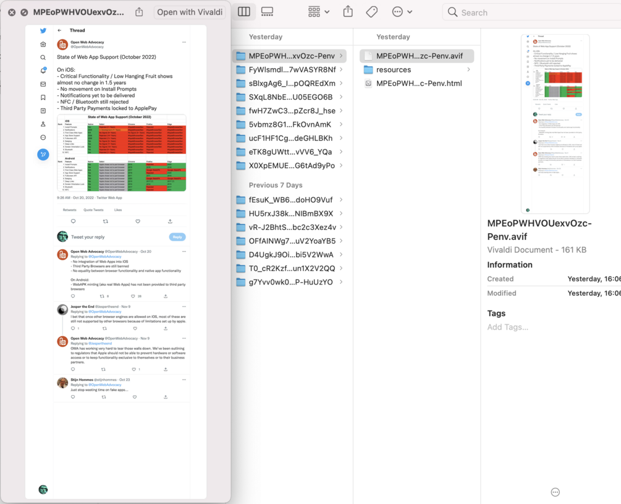Click the Profile icon in Twitter sidebar
This screenshot has height=504, width=621.
(x=43, y=124)
